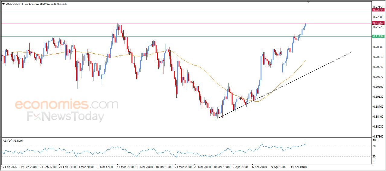Click the 14 Apr 04:00 time label
The image size is (386, 171).
(x=298, y=167)
